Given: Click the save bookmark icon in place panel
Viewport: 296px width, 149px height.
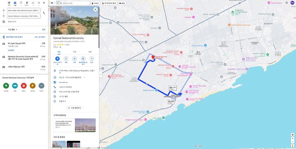Looking at the screenshot, I should (x=66, y=59).
